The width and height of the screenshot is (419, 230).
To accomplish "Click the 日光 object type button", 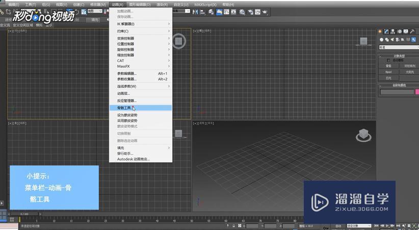I will point(388,78).
